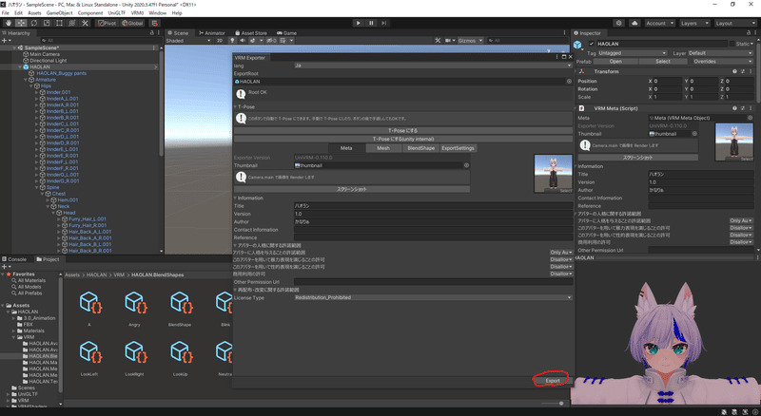Click T-Pose unity internal button
The height and width of the screenshot is (416, 761).
pos(402,139)
